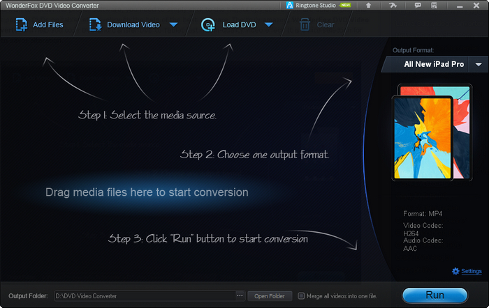489x308 pixels.
Task: Click the Download Video label
Action: click(133, 24)
